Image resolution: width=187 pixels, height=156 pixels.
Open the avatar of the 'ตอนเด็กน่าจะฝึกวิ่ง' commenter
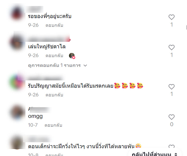pyautogui.click(x=17, y=142)
